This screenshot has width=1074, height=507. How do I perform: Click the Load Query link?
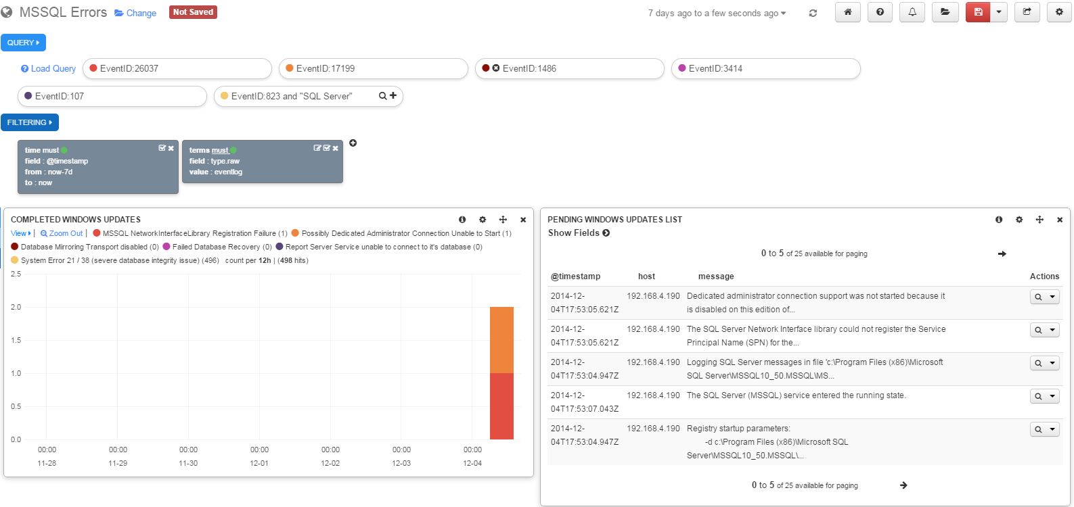pos(48,68)
